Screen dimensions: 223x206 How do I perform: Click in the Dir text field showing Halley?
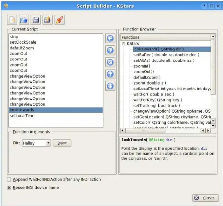[x=34, y=143]
